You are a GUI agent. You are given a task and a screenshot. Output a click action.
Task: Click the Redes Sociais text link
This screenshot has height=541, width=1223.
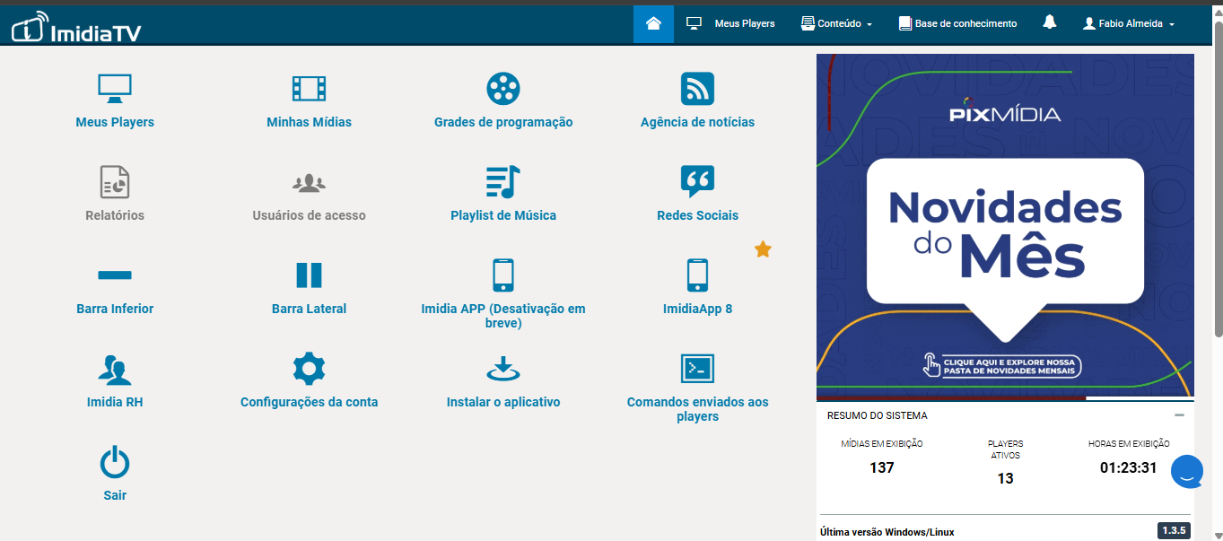(697, 215)
